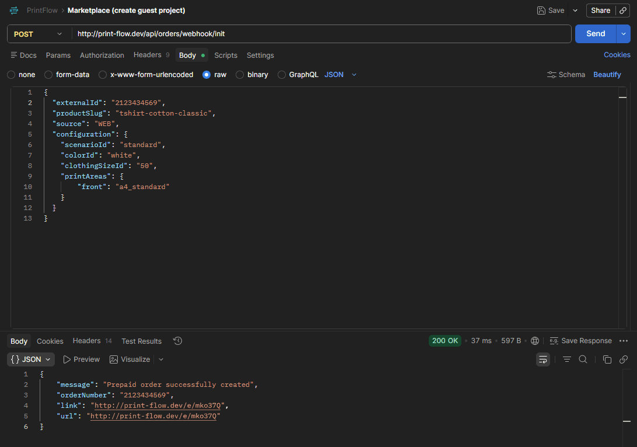Select the raw body option
The image size is (637, 447).
click(206, 75)
